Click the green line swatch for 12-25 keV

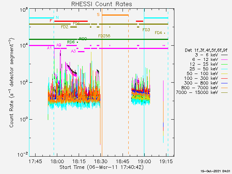click(x=224, y=64)
